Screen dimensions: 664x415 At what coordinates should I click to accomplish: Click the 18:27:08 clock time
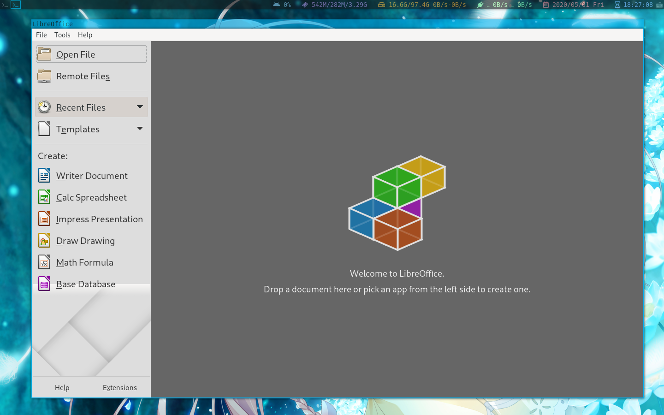(x=638, y=5)
